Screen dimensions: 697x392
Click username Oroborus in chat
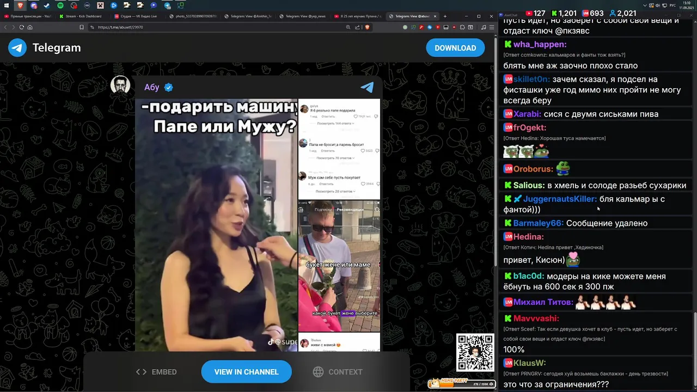tap(533, 169)
